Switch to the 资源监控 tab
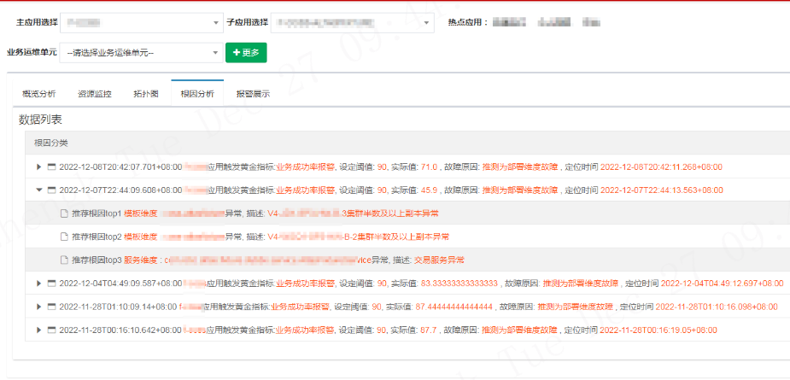Screen dimensions: 790x380 tap(94, 94)
